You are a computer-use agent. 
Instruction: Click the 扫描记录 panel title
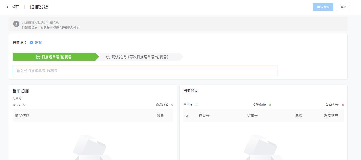(191, 91)
